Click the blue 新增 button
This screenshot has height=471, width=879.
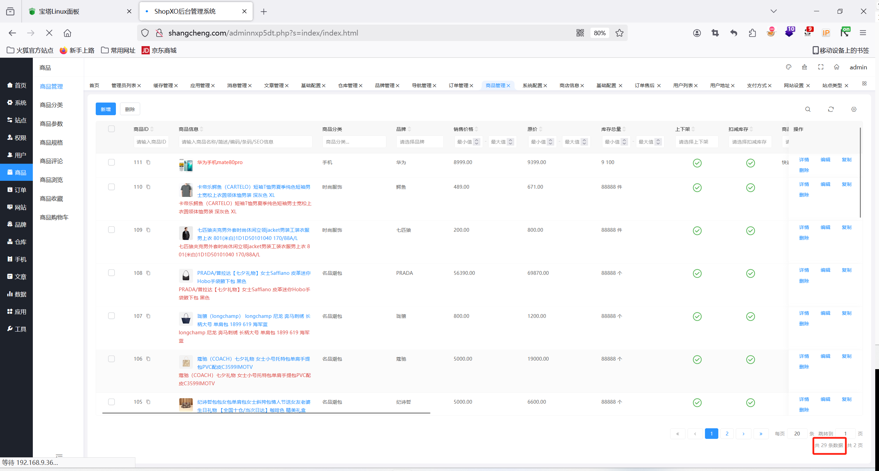point(106,109)
